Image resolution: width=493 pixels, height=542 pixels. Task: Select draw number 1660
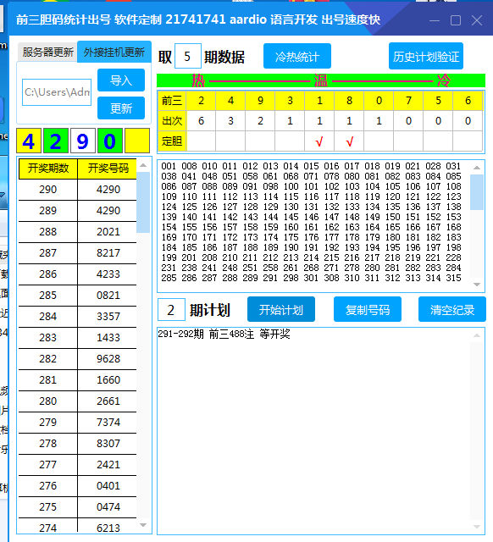pos(108,380)
